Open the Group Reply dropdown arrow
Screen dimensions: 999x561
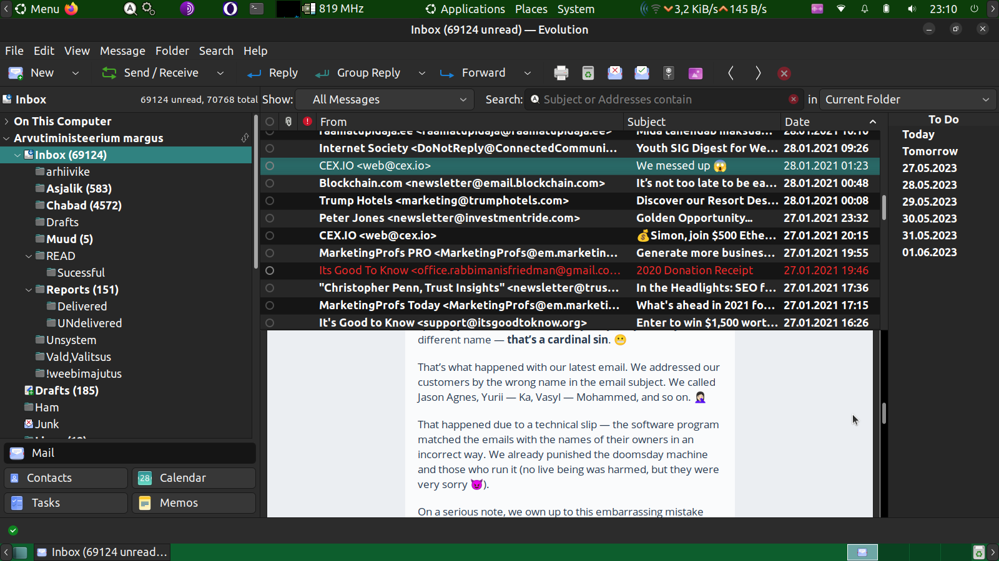click(422, 73)
